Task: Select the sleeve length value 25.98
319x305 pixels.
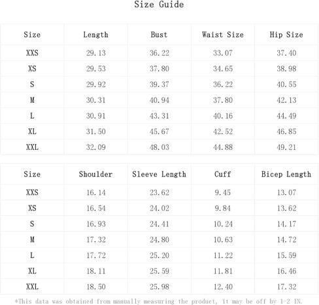Action: [159, 287]
